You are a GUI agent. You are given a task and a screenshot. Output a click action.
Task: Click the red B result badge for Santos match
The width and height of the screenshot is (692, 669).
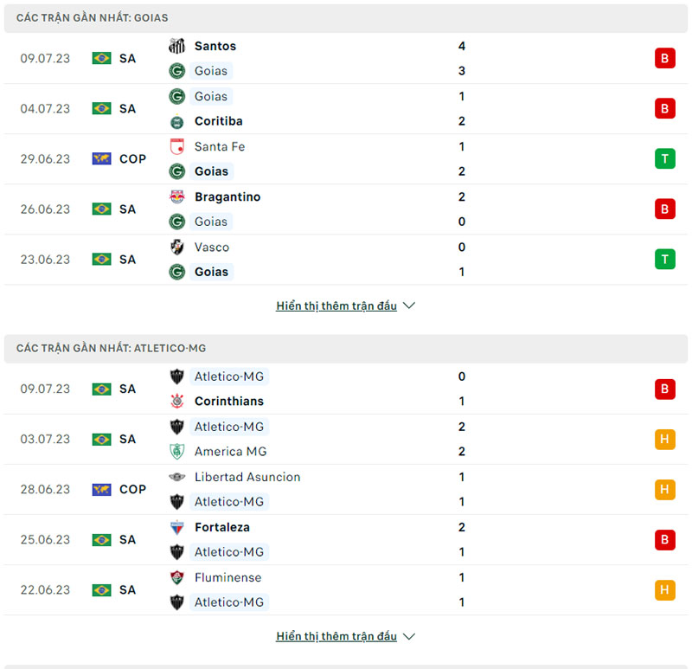click(664, 58)
